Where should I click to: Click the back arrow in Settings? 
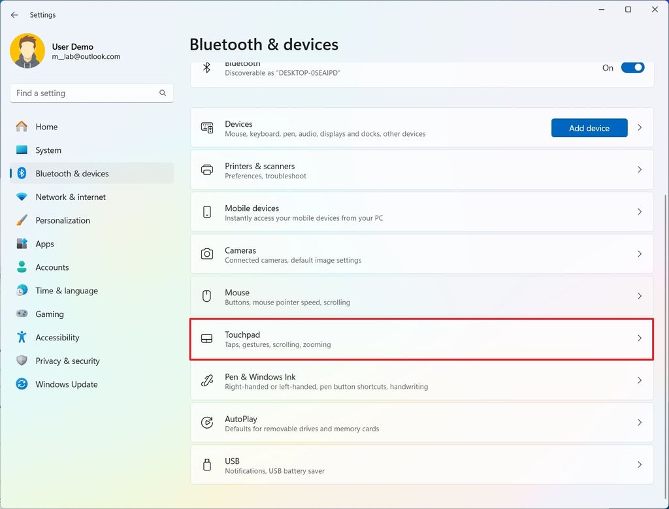[x=14, y=14]
